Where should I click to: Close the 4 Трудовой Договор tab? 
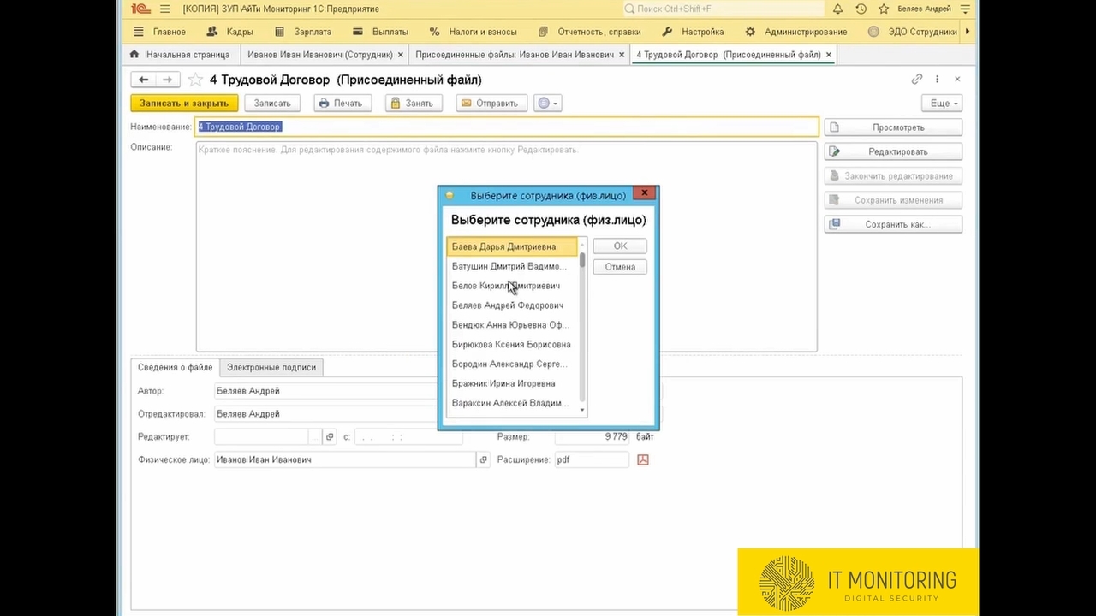[828, 55]
